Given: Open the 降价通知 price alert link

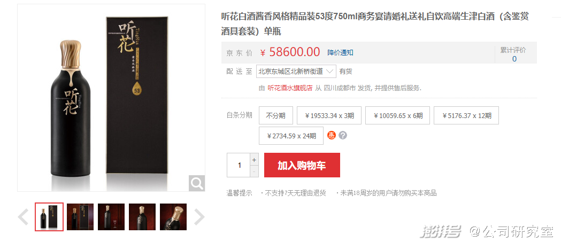Looking at the screenshot, I should point(340,52).
